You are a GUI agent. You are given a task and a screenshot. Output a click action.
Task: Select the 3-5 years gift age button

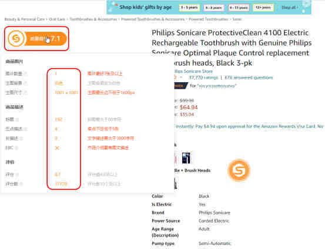(189, 8)
